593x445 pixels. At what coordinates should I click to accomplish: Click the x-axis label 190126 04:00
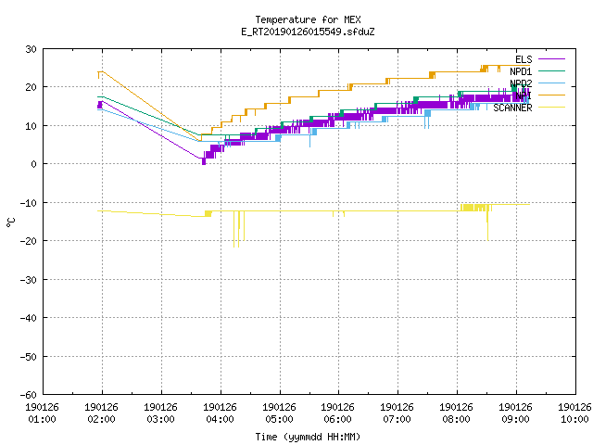[221, 413]
